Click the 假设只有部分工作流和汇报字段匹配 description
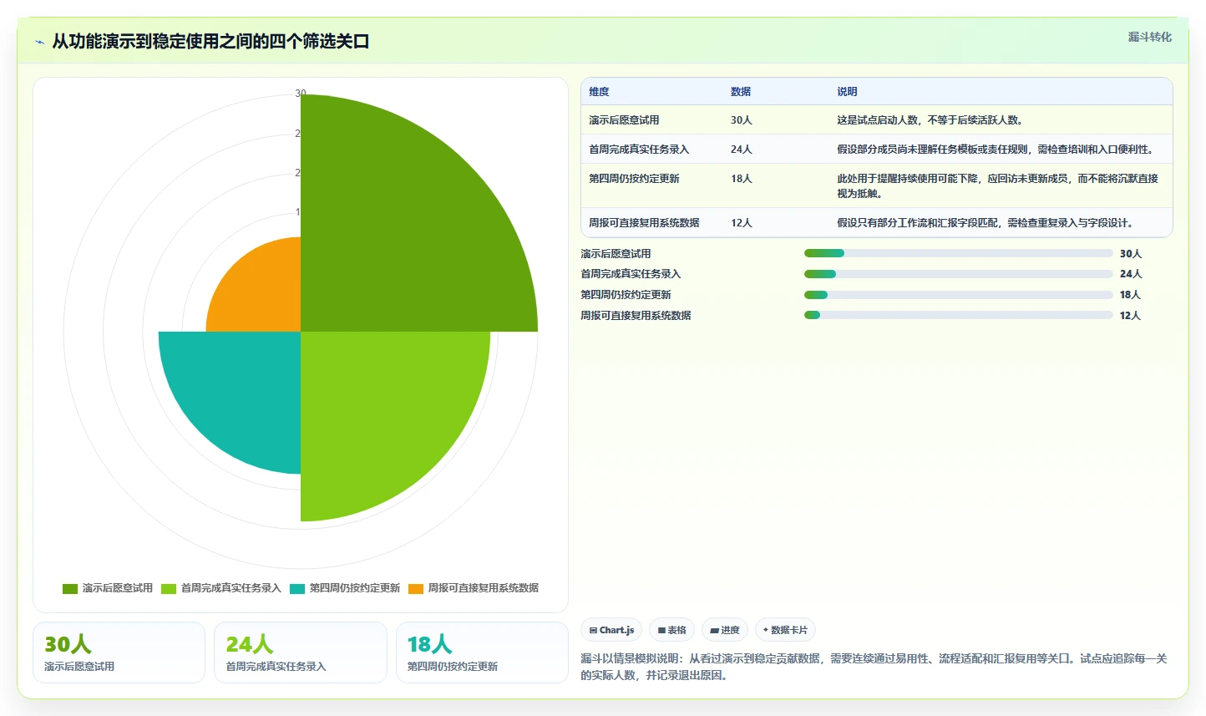The image size is (1206, 716). pyautogui.click(x=987, y=223)
